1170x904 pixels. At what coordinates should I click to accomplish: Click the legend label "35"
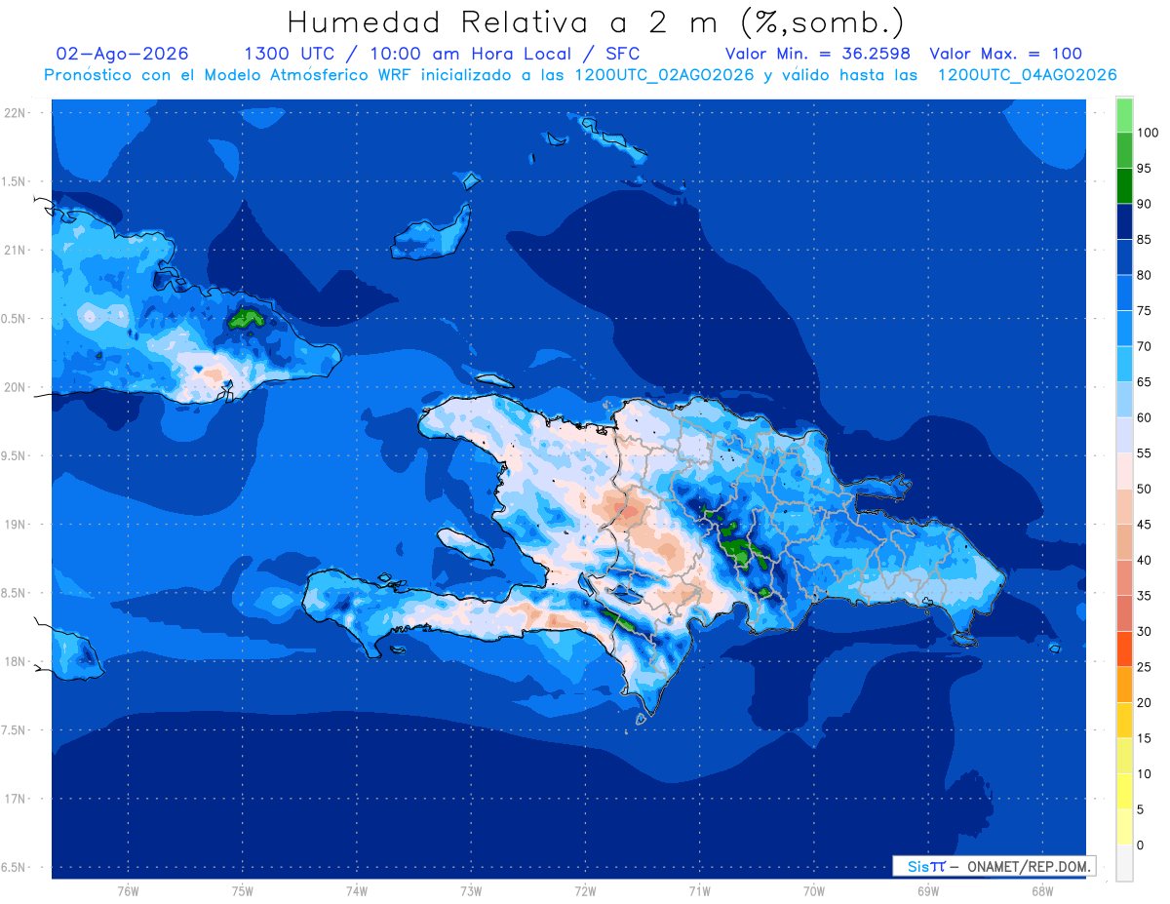(1144, 596)
